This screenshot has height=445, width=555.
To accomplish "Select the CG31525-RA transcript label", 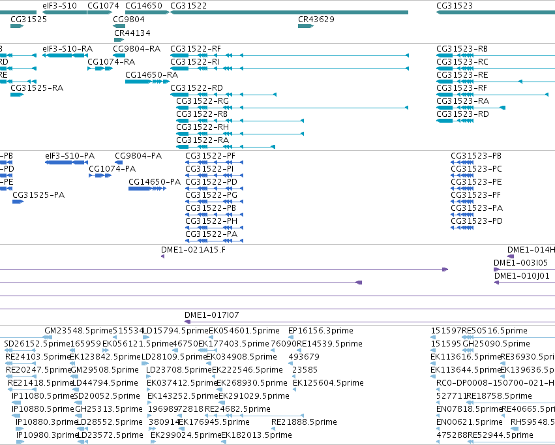I will pyautogui.click(x=37, y=88).
